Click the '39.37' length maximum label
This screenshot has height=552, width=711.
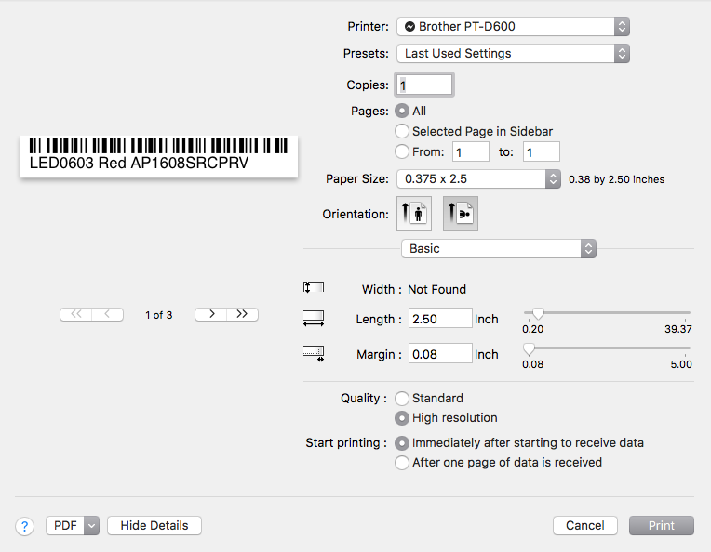pos(678,329)
